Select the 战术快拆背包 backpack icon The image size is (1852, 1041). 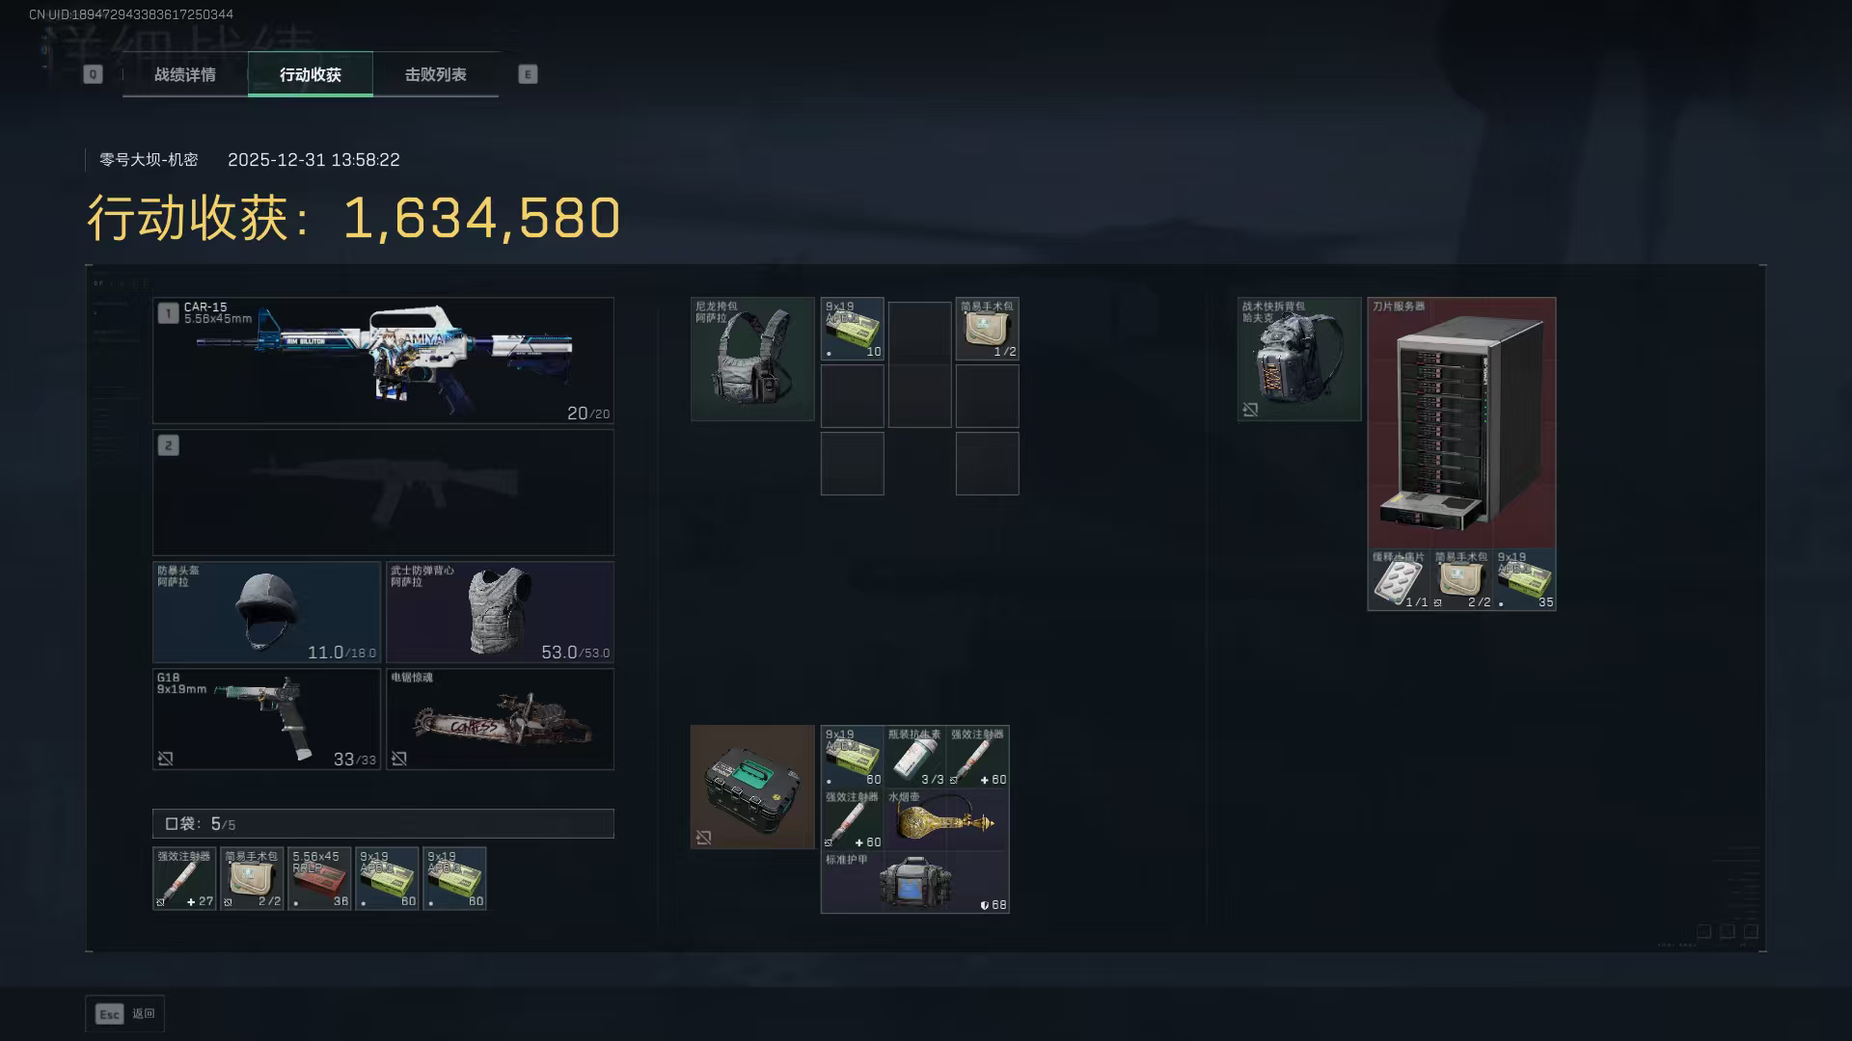[x=1299, y=359]
